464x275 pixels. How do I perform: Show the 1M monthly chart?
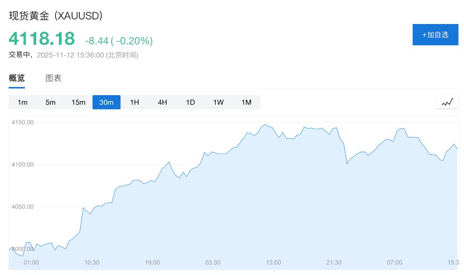[x=246, y=102]
